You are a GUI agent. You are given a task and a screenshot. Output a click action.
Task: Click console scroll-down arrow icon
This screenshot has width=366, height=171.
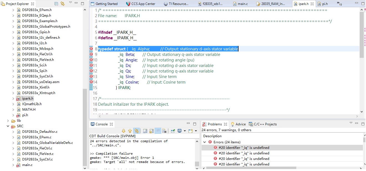(124, 131)
